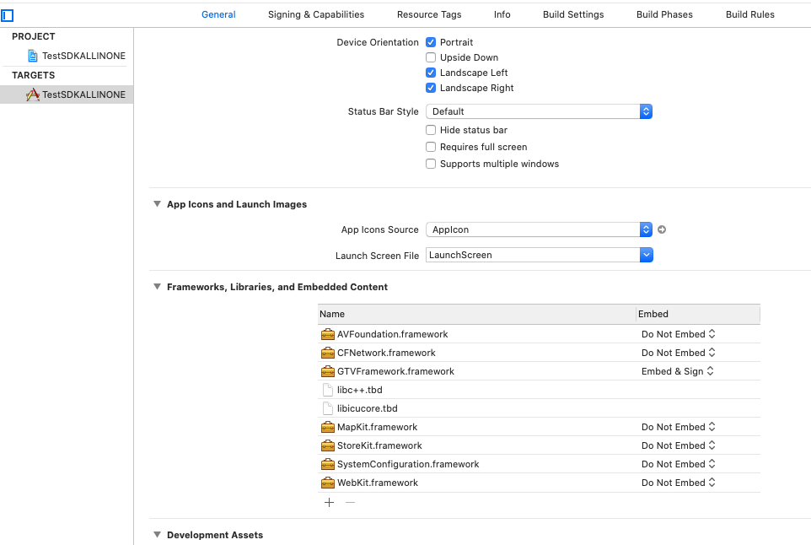Uncheck Landscape Left orientation
Viewport: 811px width, 545px height.
(x=431, y=73)
